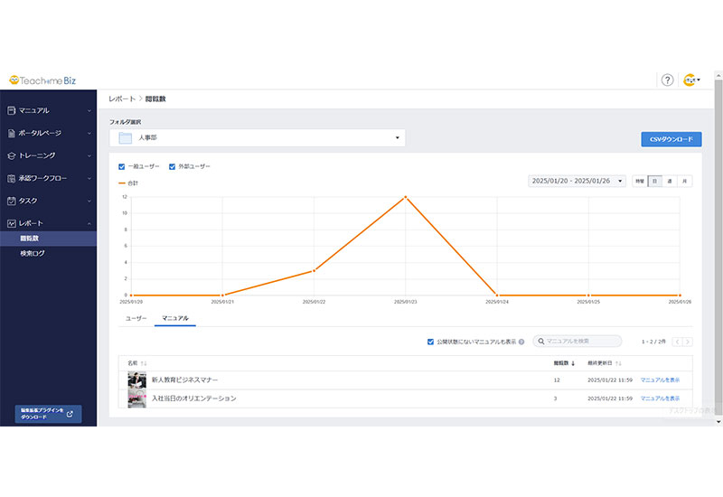The image size is (723, 497).
Task: Click マニュアルを表示 link for 新人教育ビジネスマナー
Action: (x=660, y=380)
